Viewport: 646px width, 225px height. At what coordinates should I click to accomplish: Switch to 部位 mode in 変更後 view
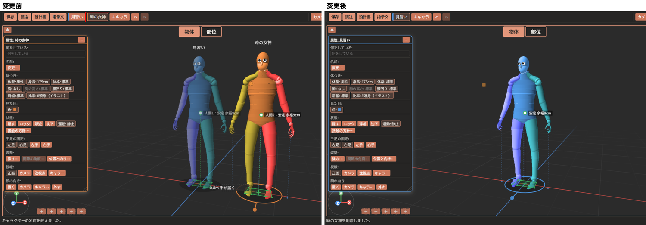click(x=536, y=31)
